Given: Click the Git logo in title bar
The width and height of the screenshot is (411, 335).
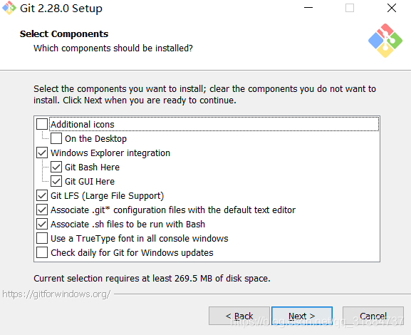Looking at the screenshot, I should pyautogui.click(x=9, y=8).
